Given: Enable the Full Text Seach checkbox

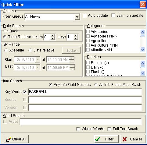Looking at the screenshot, I should point(109,129).
